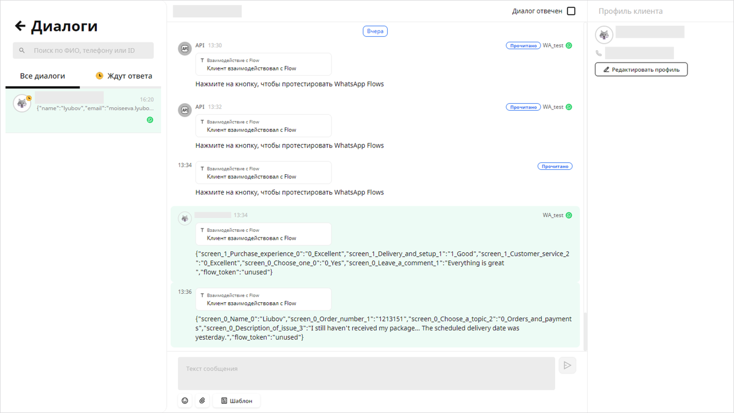The image size is (734, 413).
Task: Click the WhatsApp icon in the dialog list item
Action: tap(150, 120)
